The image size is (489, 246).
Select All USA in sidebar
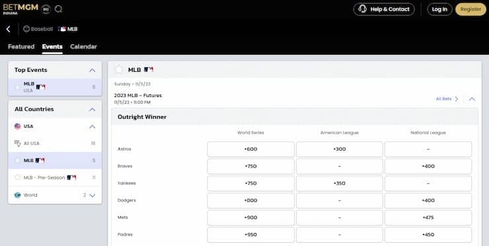[55, 143]
